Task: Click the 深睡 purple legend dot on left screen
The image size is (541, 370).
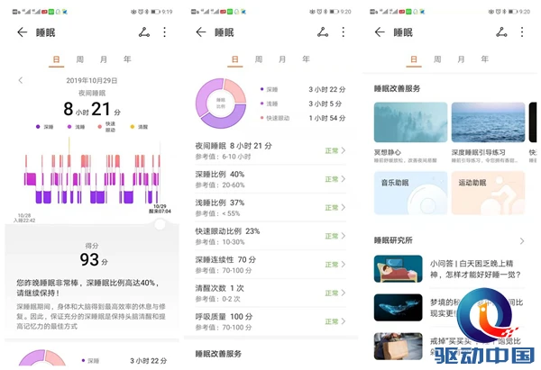Action: (38, 127)
